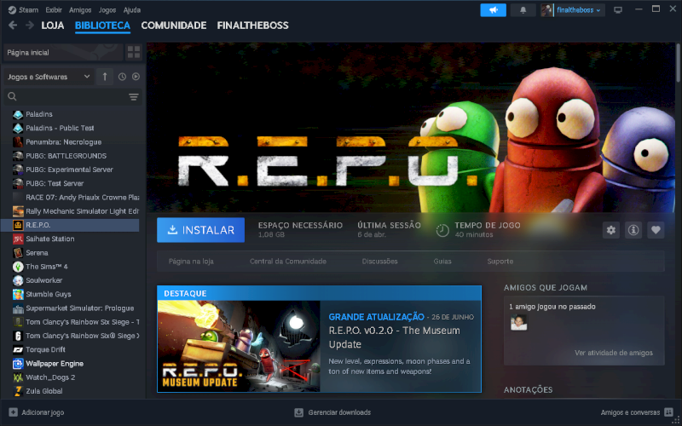Image resolution: width=682 pixels, height=426 pixels.
Task: Expand the Jogos e Softwares dropdown
Action: point(49,77)
